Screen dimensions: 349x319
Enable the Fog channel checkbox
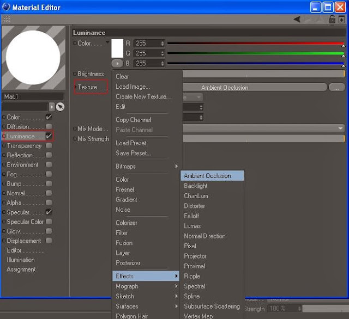[x=49, y=174]
